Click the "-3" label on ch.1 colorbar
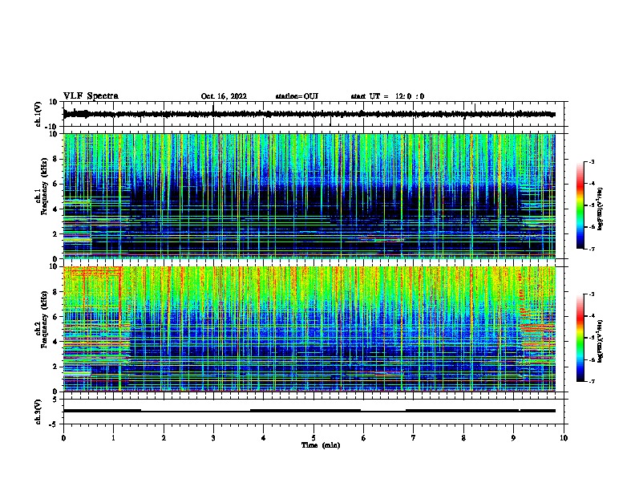Screen dimensions: 635x491 [591, 161]
